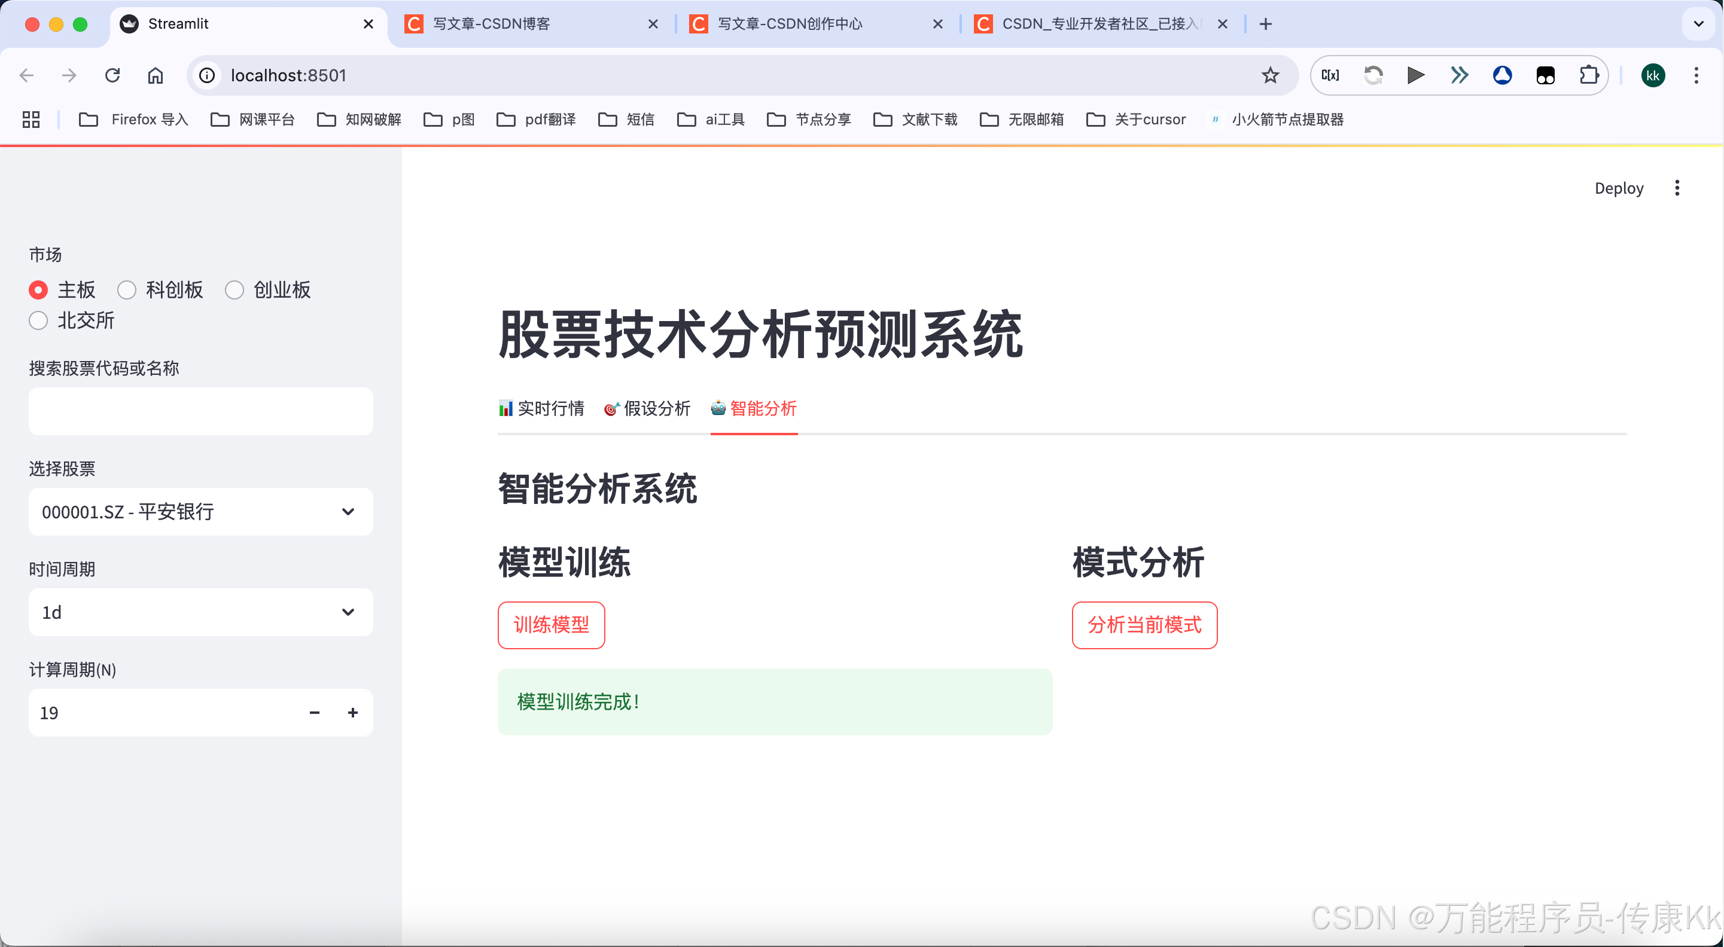Click the play triangle extension icon
1724x947 pixels.
1415,75
